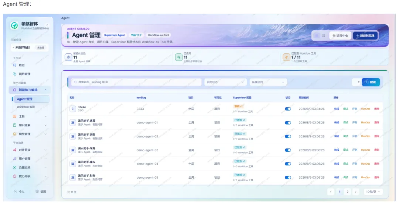Viewport: 399px width, 203px height.
Task: Click the 已启用 stat icon
Action: tap(179, 57)
